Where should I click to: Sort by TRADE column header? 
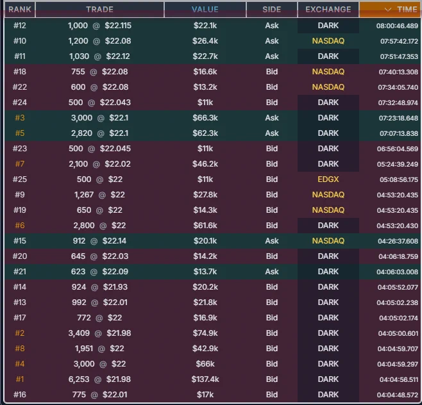pyautogui.click(x=99, y=10)
